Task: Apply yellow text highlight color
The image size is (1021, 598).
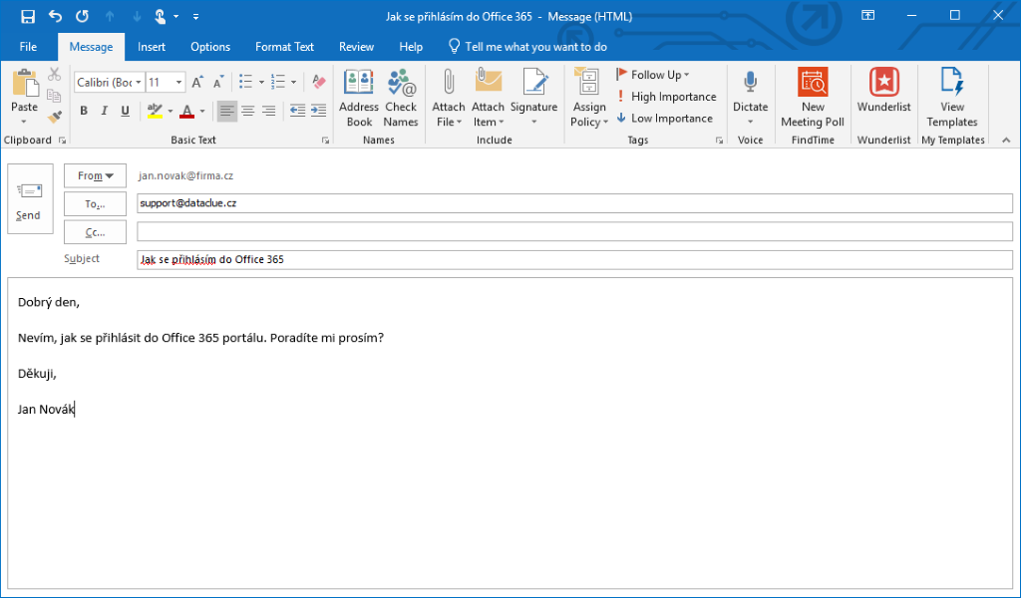Action: click(155, 112)
